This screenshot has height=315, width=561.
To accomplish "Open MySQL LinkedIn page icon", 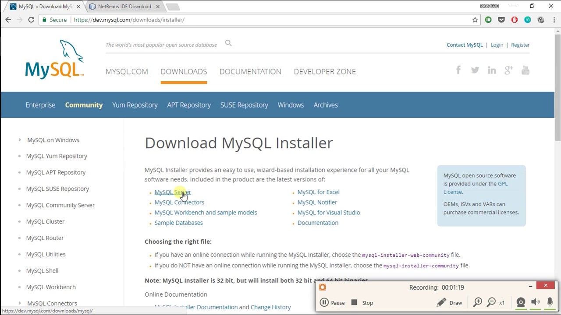I will (492, 70).
